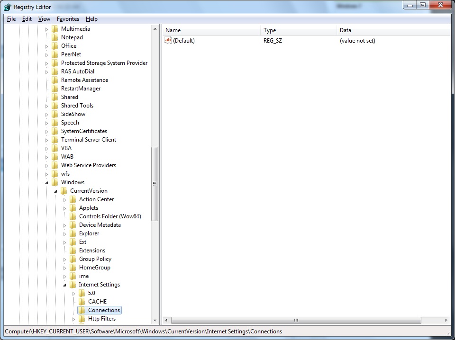Click the tree pane scroll up arrow

(155, 29)
